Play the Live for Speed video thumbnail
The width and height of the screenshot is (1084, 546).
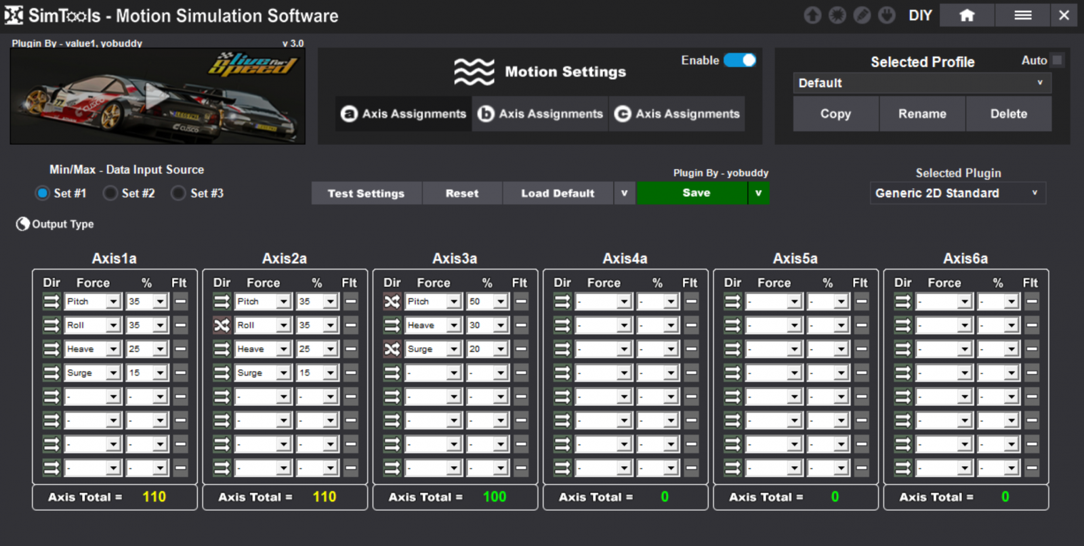[x=157, y=96]
